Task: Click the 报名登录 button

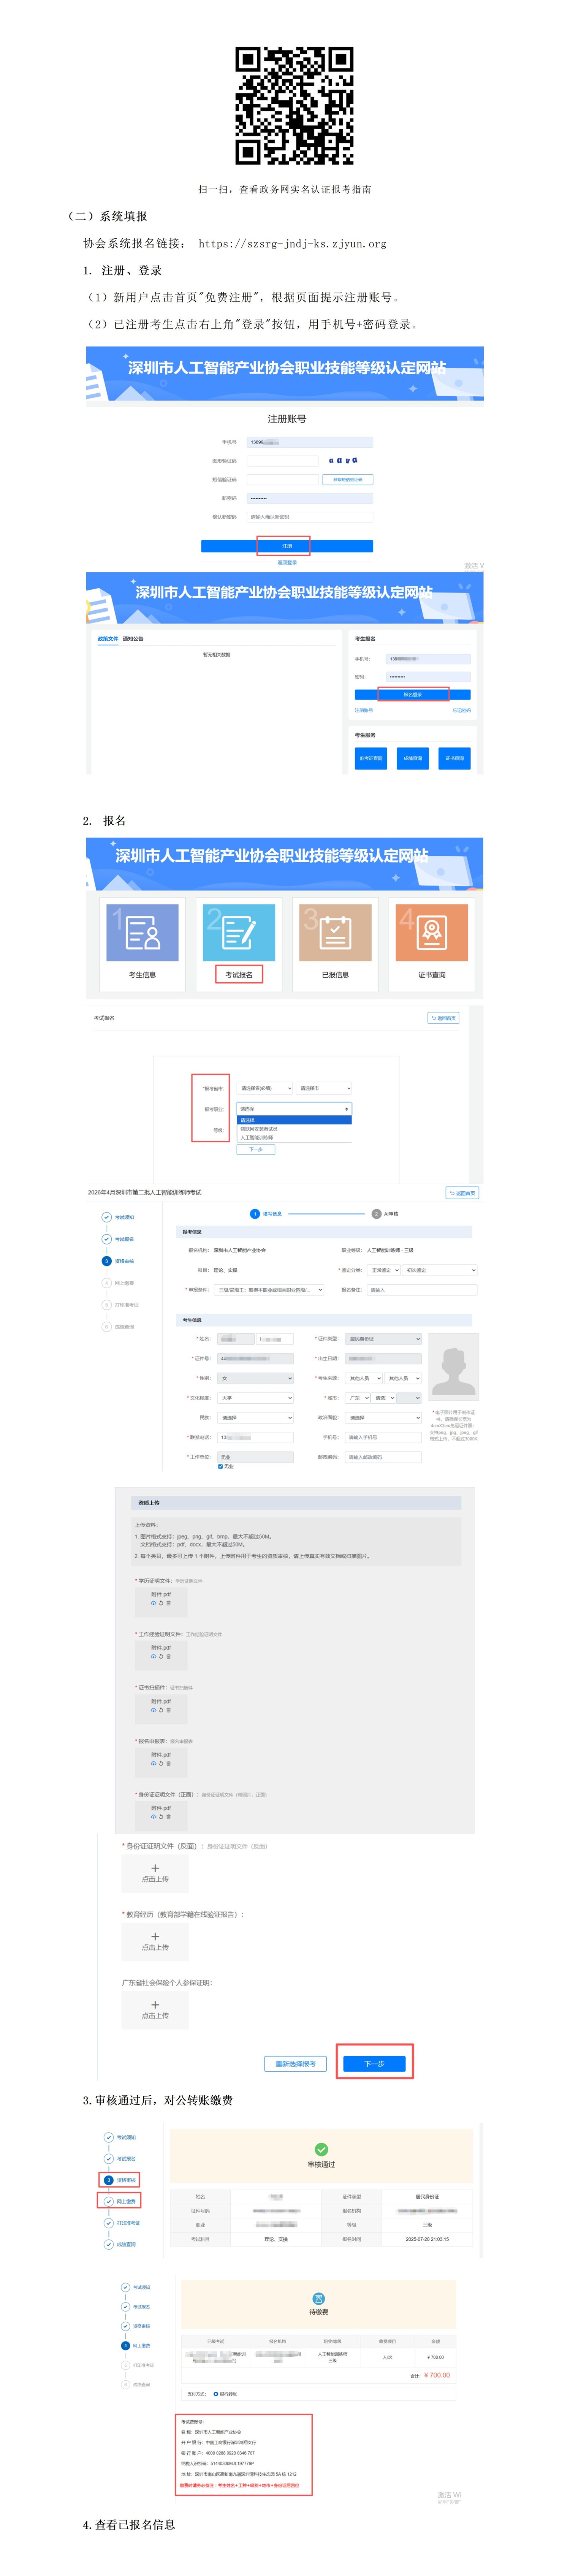Action: pos(413,694)
